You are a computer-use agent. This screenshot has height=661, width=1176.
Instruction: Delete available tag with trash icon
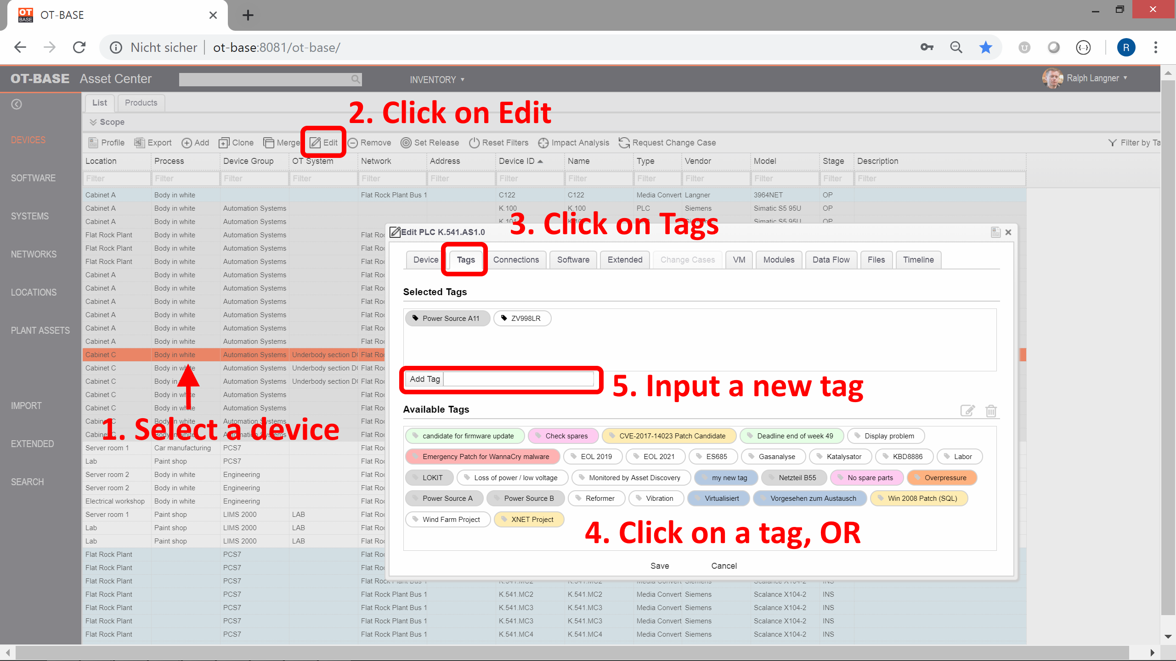[x=991, y=410]
